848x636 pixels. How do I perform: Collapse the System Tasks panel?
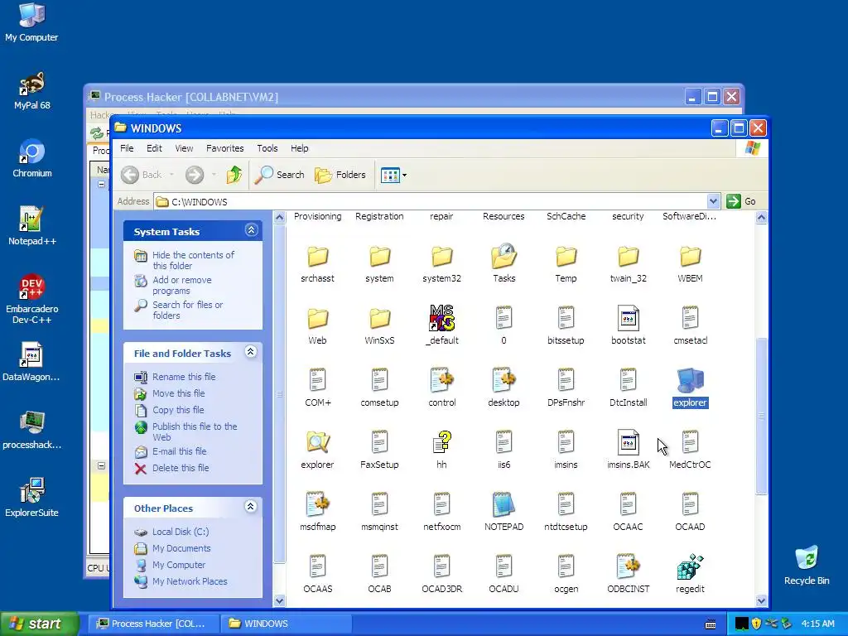251,230
